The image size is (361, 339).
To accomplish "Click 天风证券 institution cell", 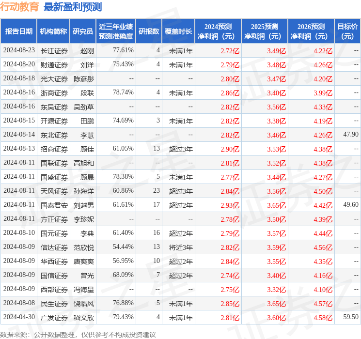I will (54, 191).
